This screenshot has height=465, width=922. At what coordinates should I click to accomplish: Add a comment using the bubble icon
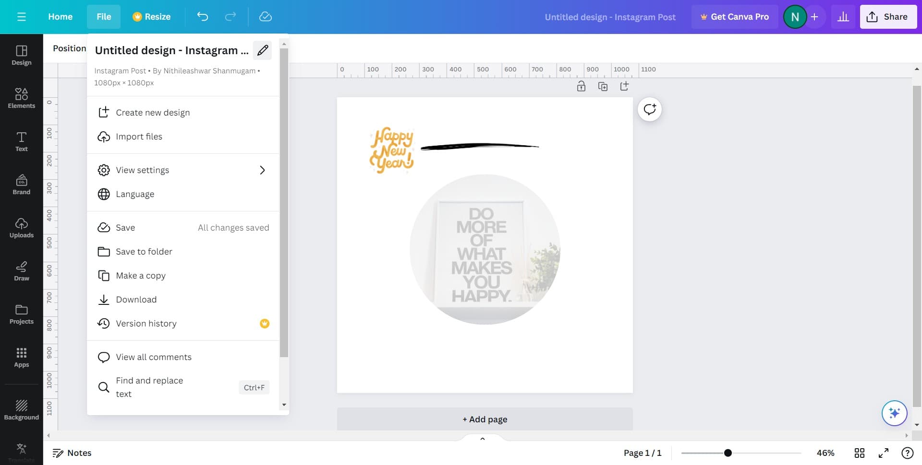coord(649,110)
